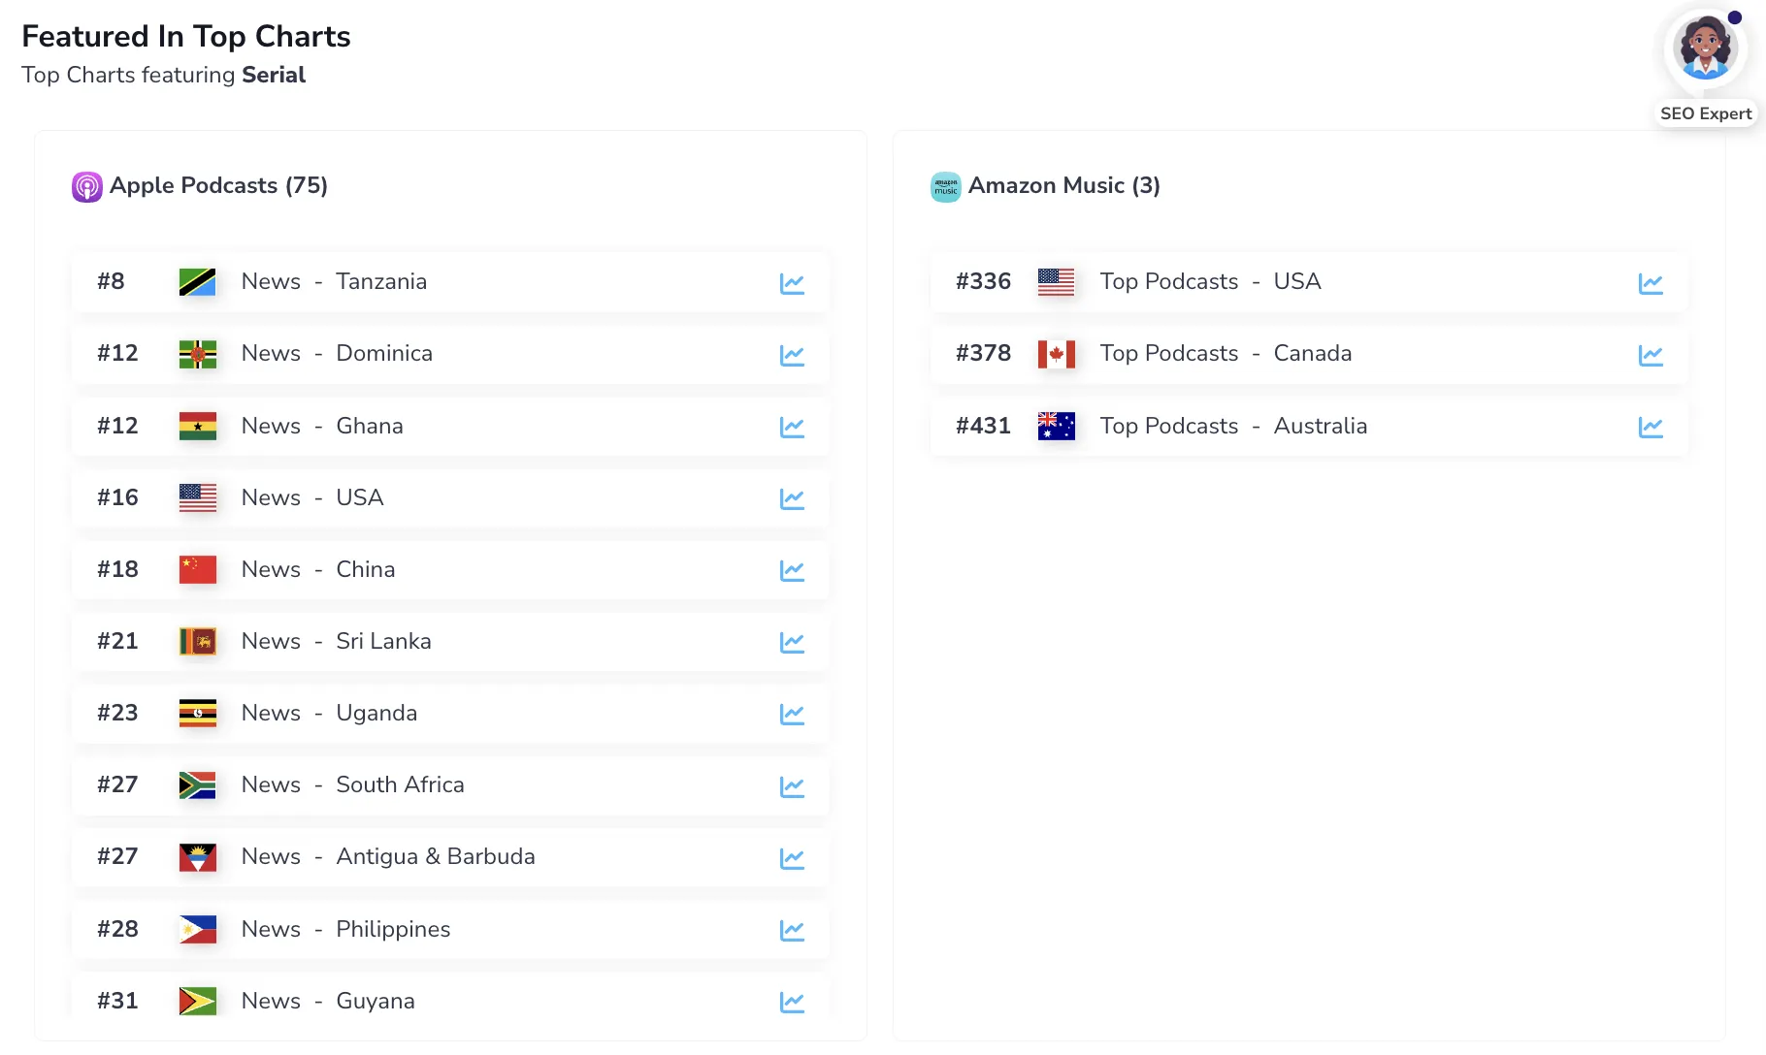
Task: Click the South Africa flag icon
Action: coord(198,784)
